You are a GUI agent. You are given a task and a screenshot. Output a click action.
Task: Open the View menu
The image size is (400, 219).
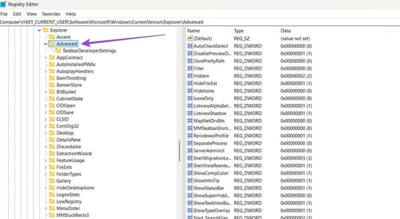point(32,14)
